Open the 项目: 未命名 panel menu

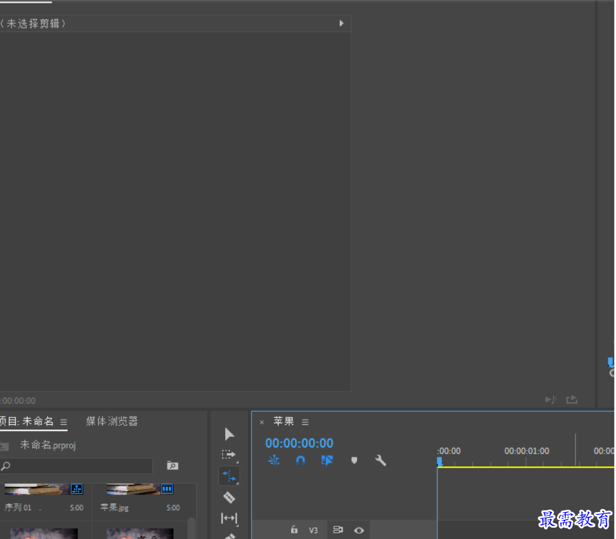63,422
